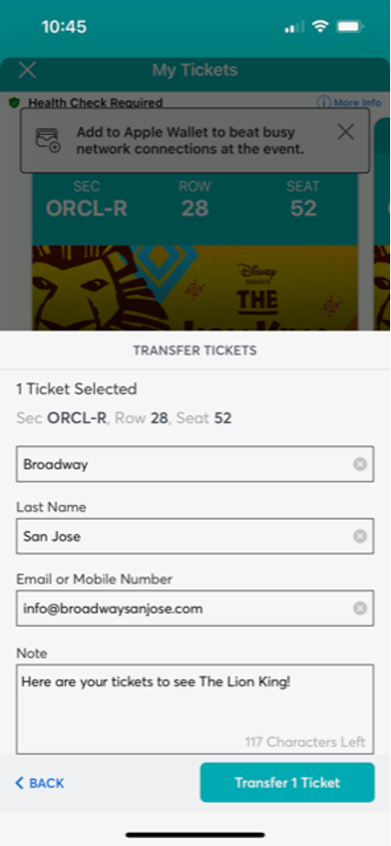Edit the first name field containing Broadway
This screenshot has height=846, width=391.
pos(195,464)
